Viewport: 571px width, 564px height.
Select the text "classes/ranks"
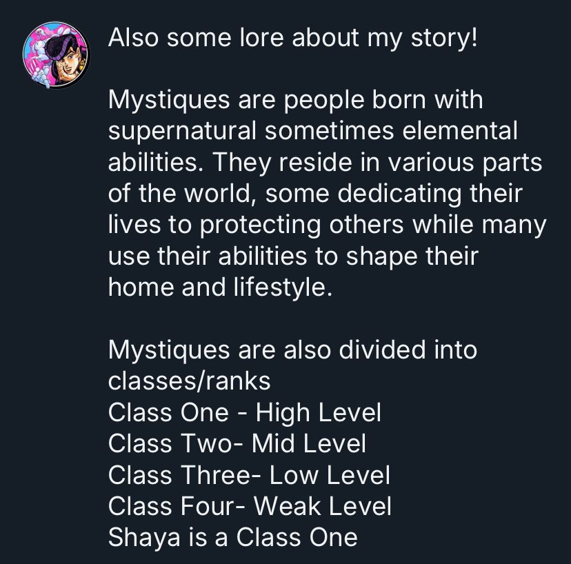click(x=190, y=381)
